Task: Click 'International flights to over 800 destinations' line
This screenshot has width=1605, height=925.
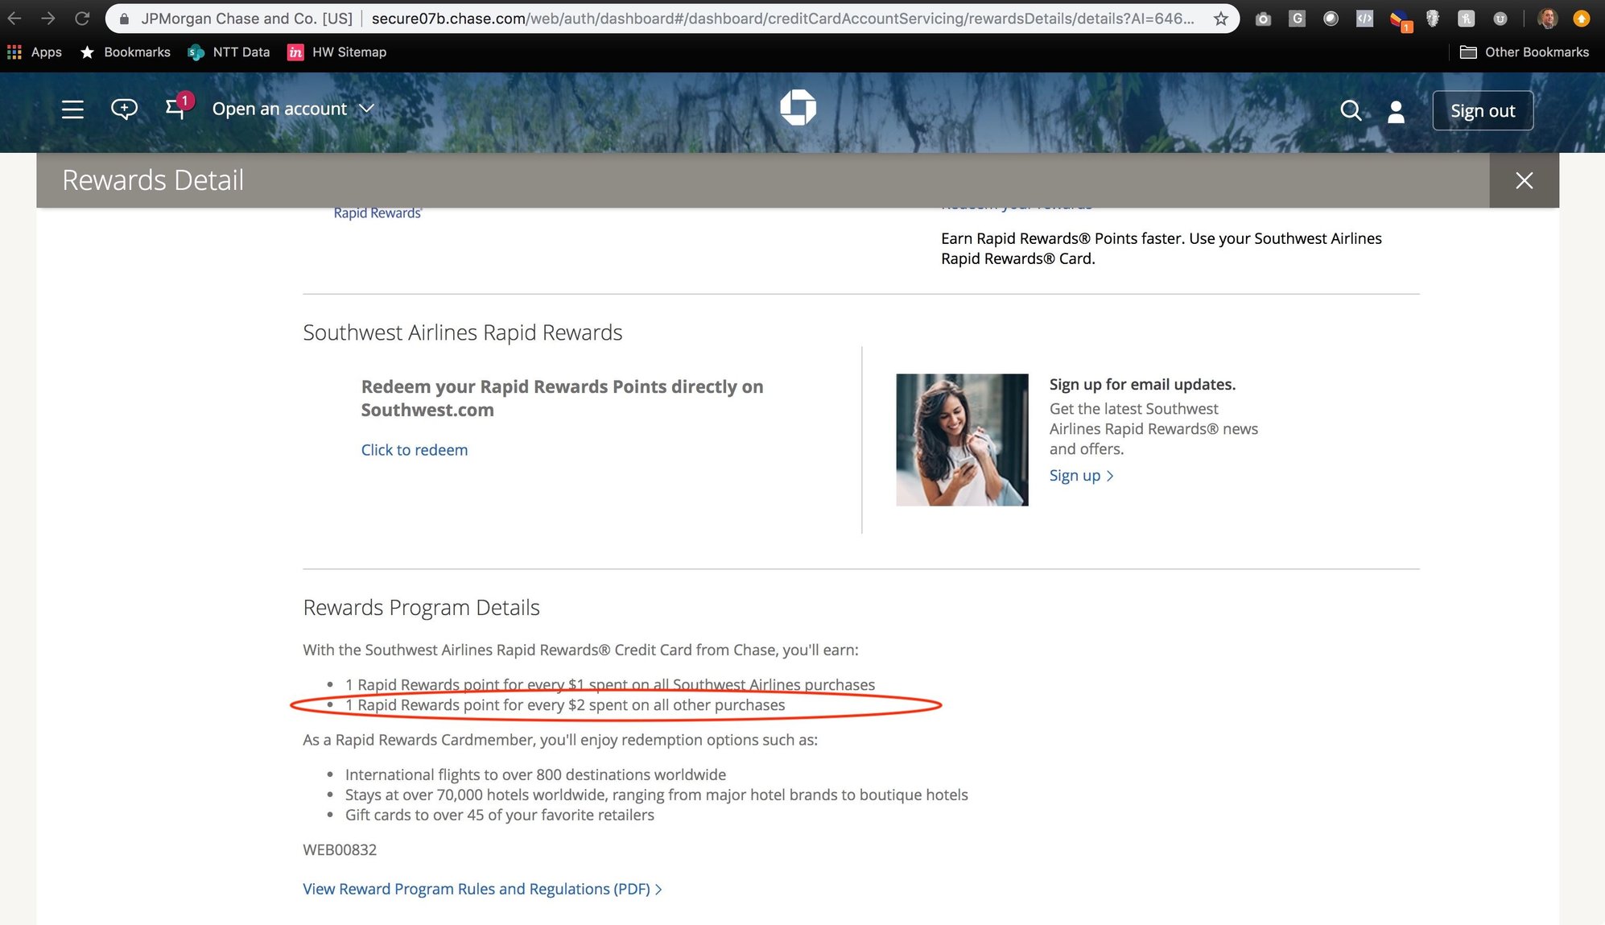Action: pyautogui.click(x=535, y=774)
